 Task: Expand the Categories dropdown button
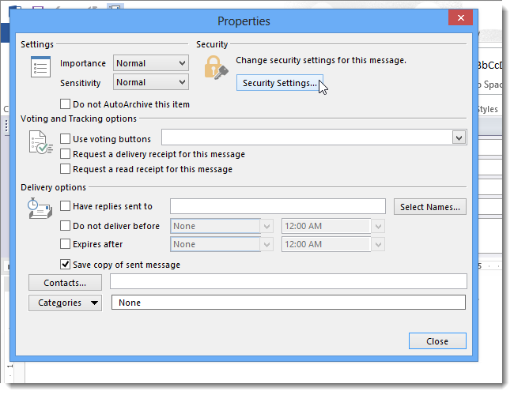click(65, 303)
